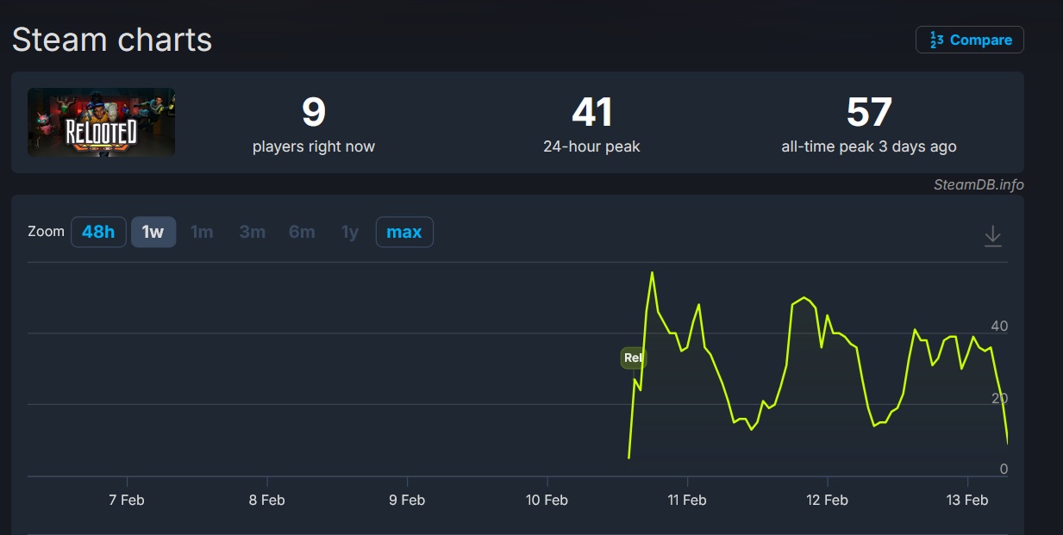Viewport: 1063px width, 535px height.
Task: Click the '9 Feb' axis label
Action: point(407,500)
